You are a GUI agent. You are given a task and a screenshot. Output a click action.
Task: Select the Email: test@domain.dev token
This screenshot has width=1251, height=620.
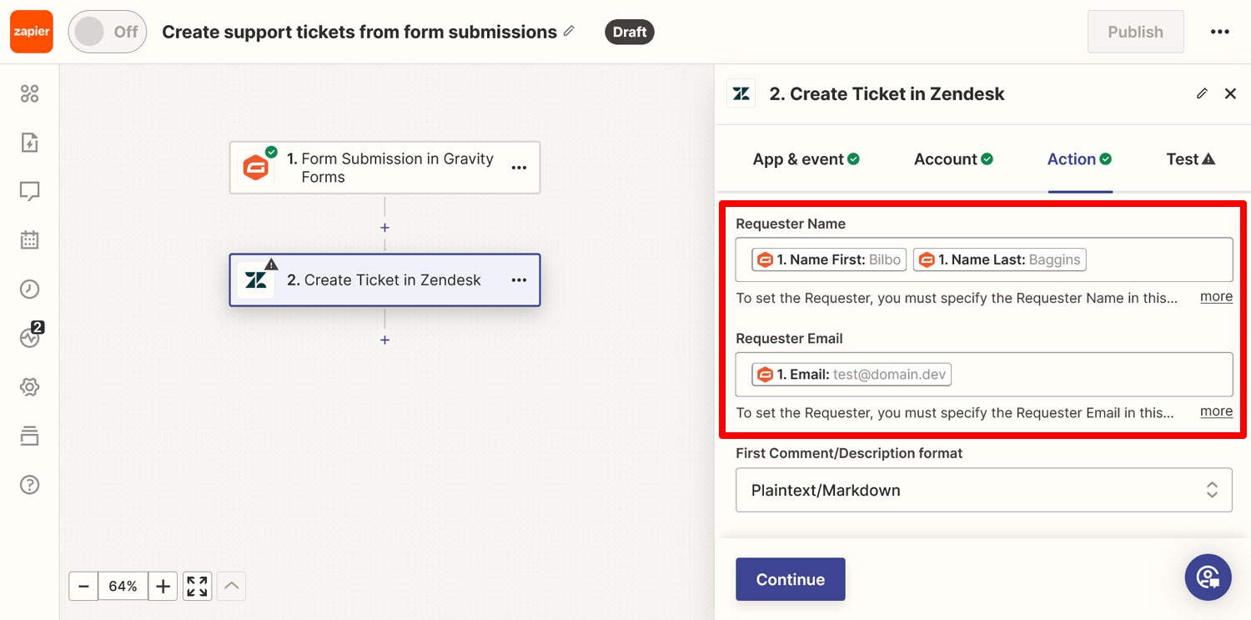852,374
